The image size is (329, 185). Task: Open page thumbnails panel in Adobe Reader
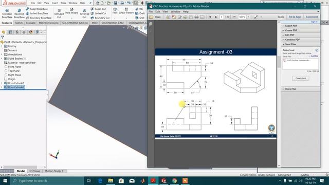[x=151, y=24]
